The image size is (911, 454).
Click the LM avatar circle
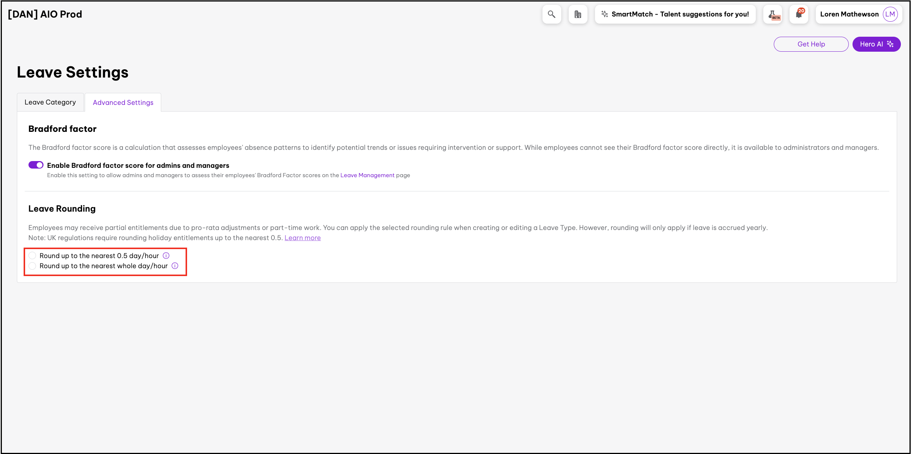890,14
